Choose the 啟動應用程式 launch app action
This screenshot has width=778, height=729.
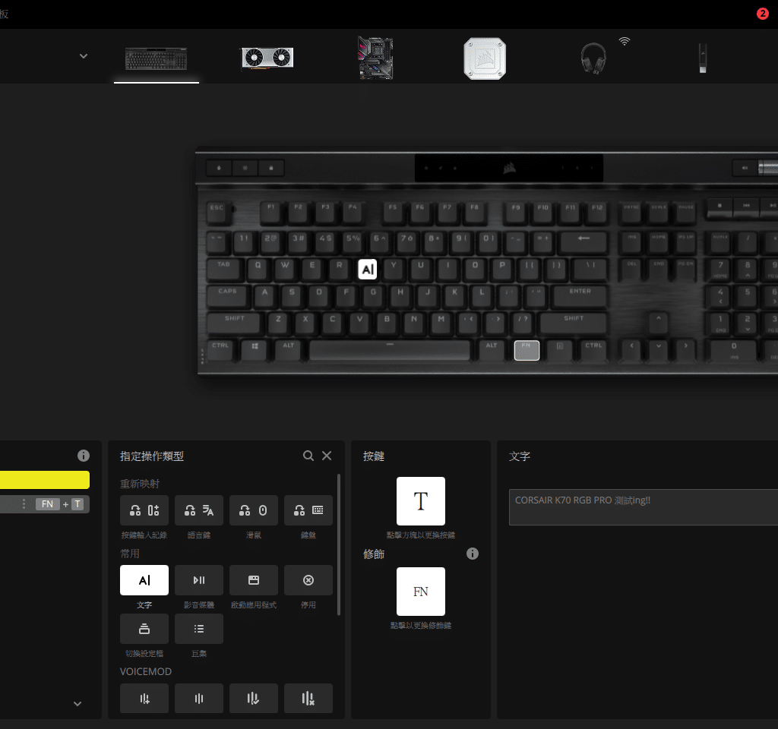click(x=253, y=580)
